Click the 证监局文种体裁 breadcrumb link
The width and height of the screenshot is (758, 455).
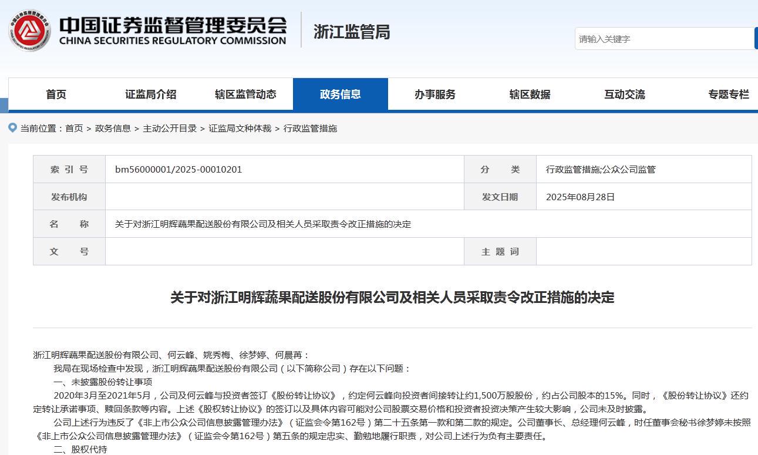click(240, 128)
